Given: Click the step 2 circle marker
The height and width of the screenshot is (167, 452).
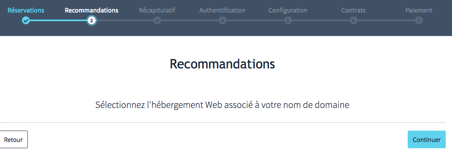Looking at the screenshot, I should click(x=91, y=20).
